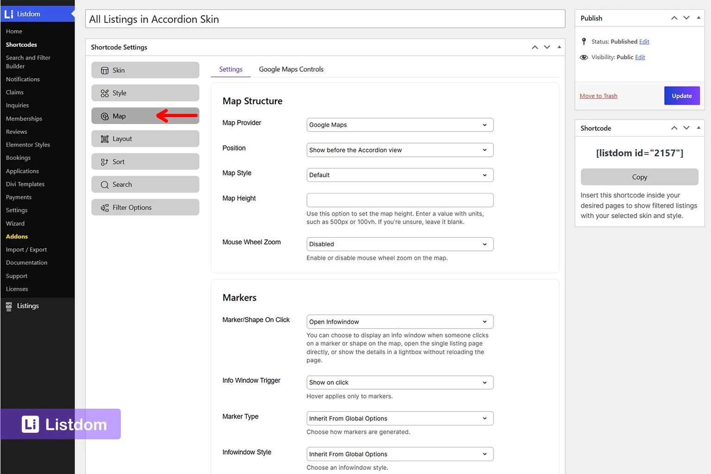Copy the shortcode with Copy button
This screenshot has height=474, width=711.
click(x=639, y=177)
